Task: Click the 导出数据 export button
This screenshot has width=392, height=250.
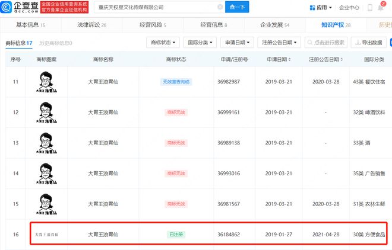Action: (x=369, y=43)
